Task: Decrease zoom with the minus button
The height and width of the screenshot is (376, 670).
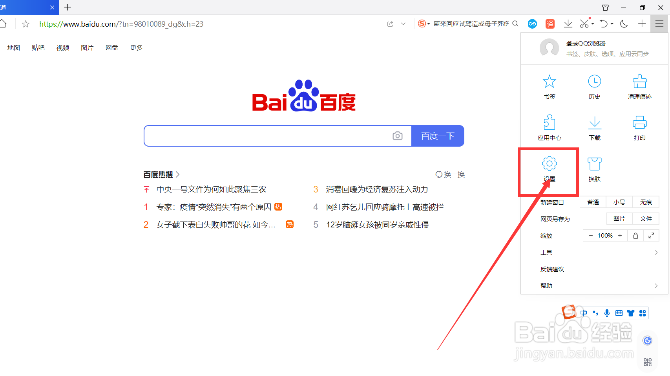Action: (591, 236)
